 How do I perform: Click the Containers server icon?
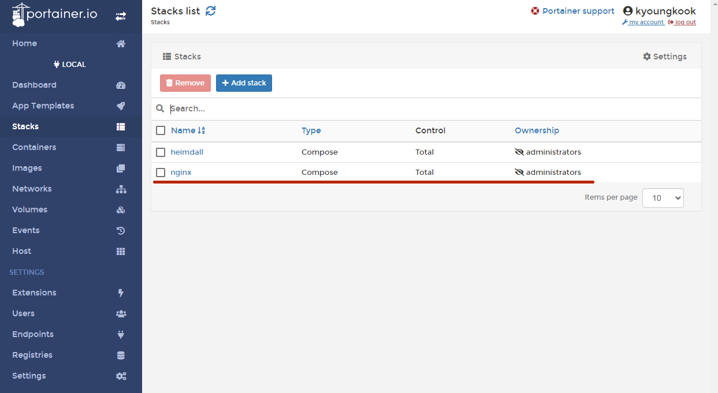(121, 148)
